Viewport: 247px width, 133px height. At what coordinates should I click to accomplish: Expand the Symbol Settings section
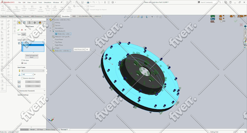[44, 95]
